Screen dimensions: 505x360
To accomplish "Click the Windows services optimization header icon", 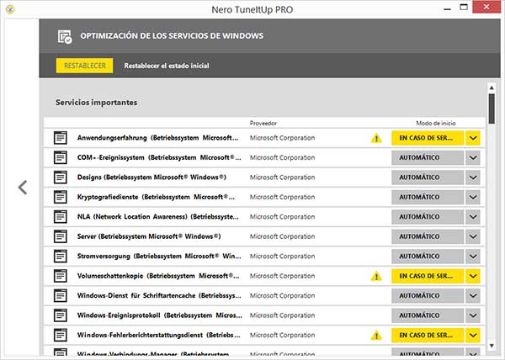I will pyautogui.click(x=65, y=36).
